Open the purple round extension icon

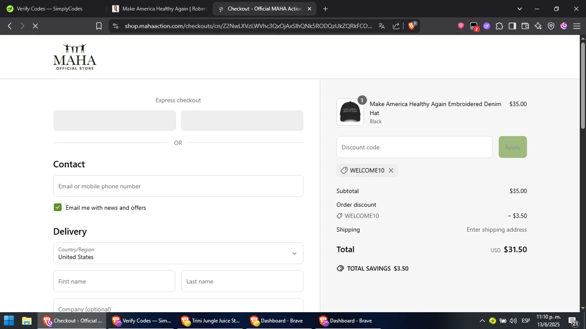(x=487, y=26)
